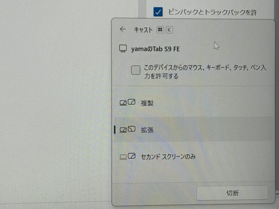Click the ピンバックとトラックバックを許 label text
Viewport: 279px width, 209px height.
click(213, 12)
